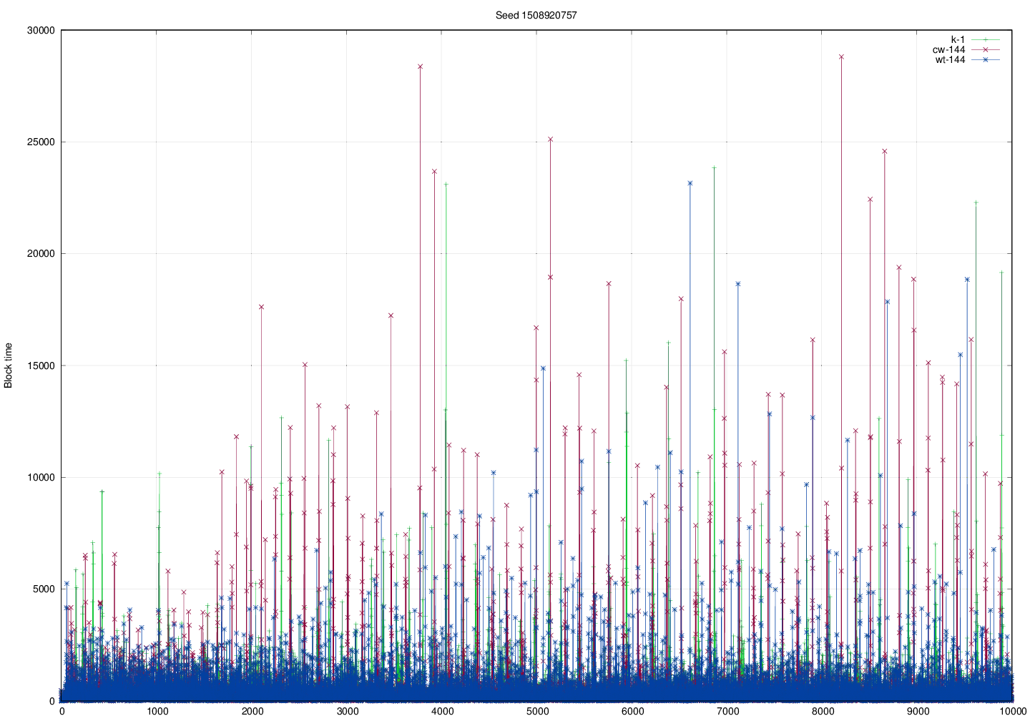
Task: Click the blue wt-144 peak marker near 6600
Action: pyautogui.click(x=690, y=183)
